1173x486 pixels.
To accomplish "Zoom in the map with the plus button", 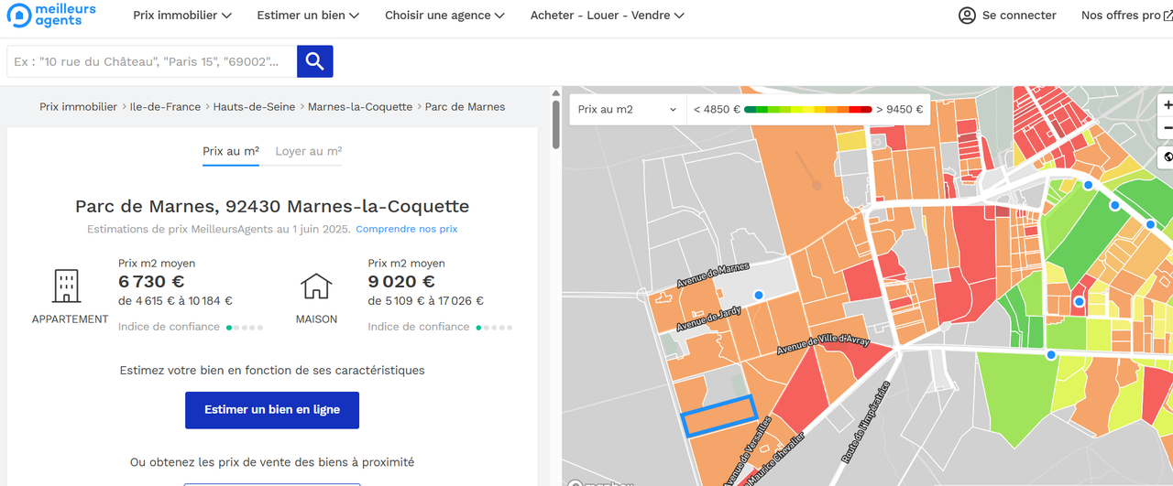I will (1167, 105).
